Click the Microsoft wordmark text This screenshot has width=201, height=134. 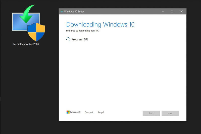75,112
